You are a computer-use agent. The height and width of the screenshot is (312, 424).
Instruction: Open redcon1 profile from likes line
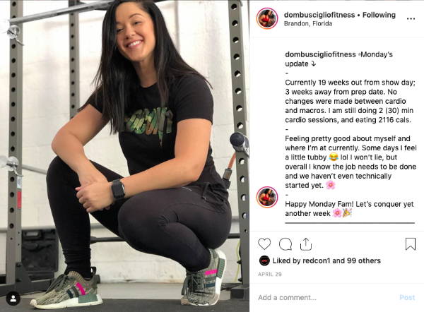[x=317, y=260]
